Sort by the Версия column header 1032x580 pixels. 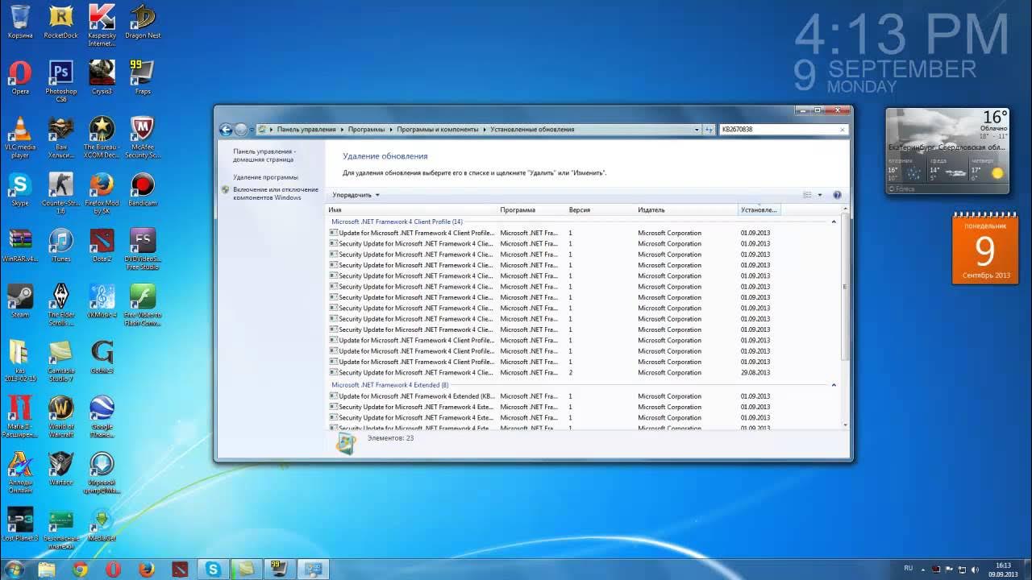(x=600, y=209)
